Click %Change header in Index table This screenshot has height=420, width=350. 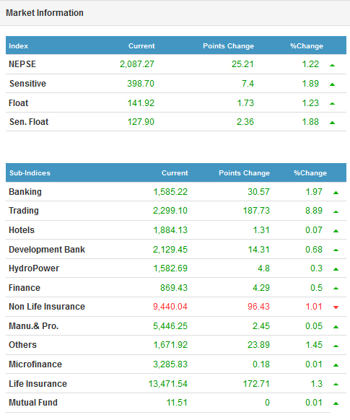[x=307, y=45]
